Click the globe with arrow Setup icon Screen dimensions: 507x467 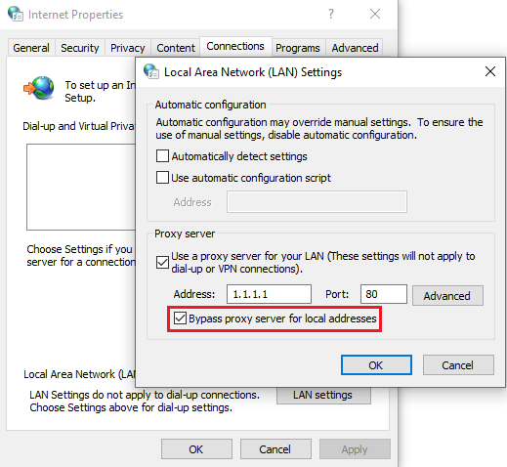tap(39, 88)
